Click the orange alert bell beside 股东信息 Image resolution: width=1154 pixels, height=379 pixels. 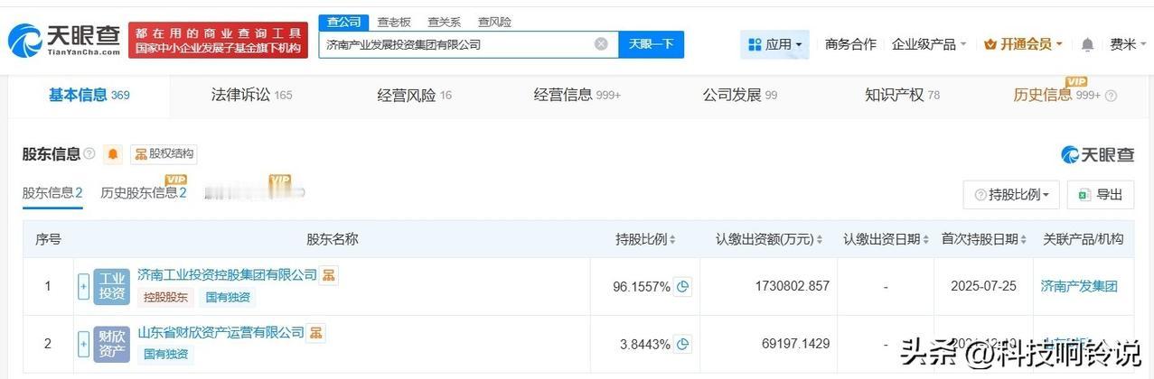tap(113, 154)
